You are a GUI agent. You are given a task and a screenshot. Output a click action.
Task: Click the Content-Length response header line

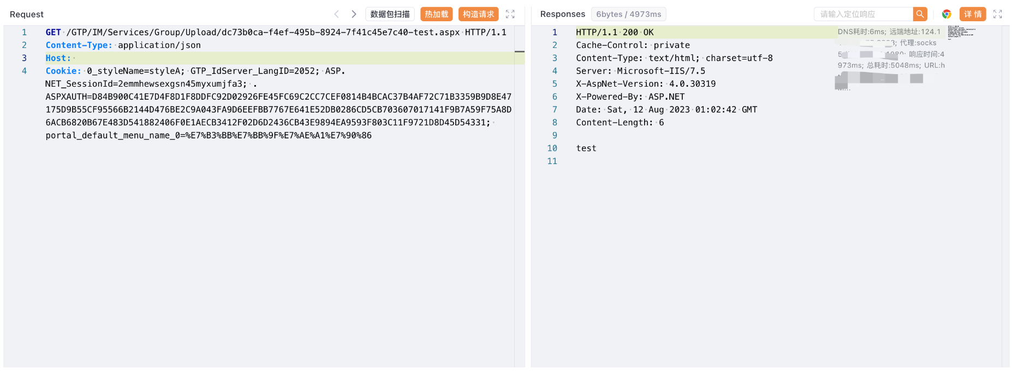(x=620, y=123)
